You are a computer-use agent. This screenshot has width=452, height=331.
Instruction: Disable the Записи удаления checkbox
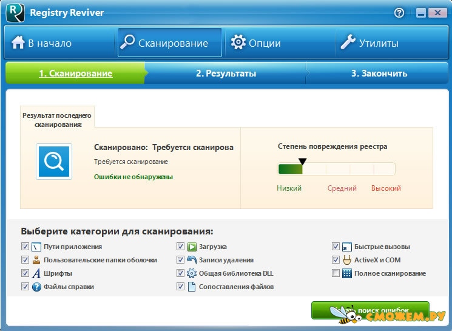(x=180, y=260)
